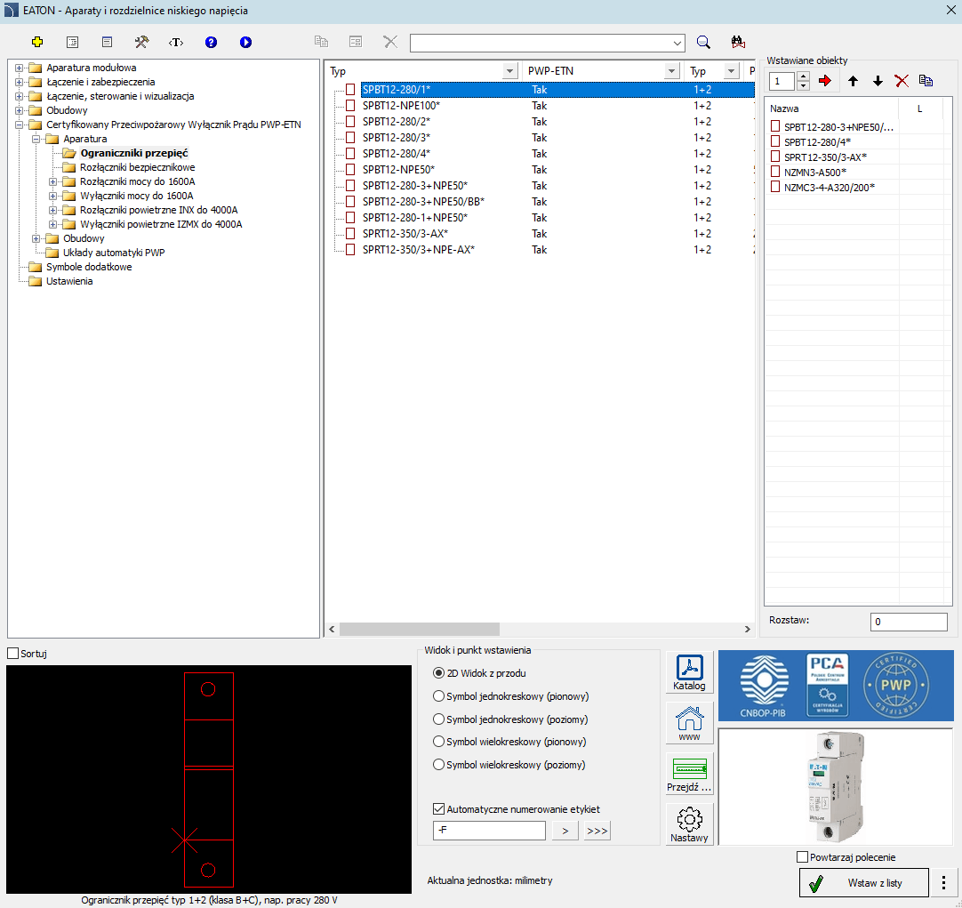Image resolution: width=962 pixels, height=908 pixels.
Task: Select Wyłączniki mocy do 1600A folder
Action: (x=137, y=196)
